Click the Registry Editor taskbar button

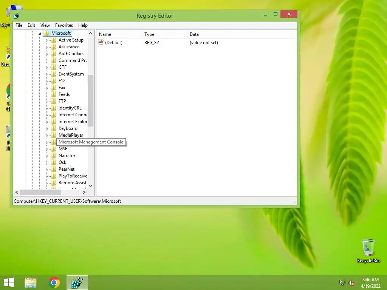point(77,282)
